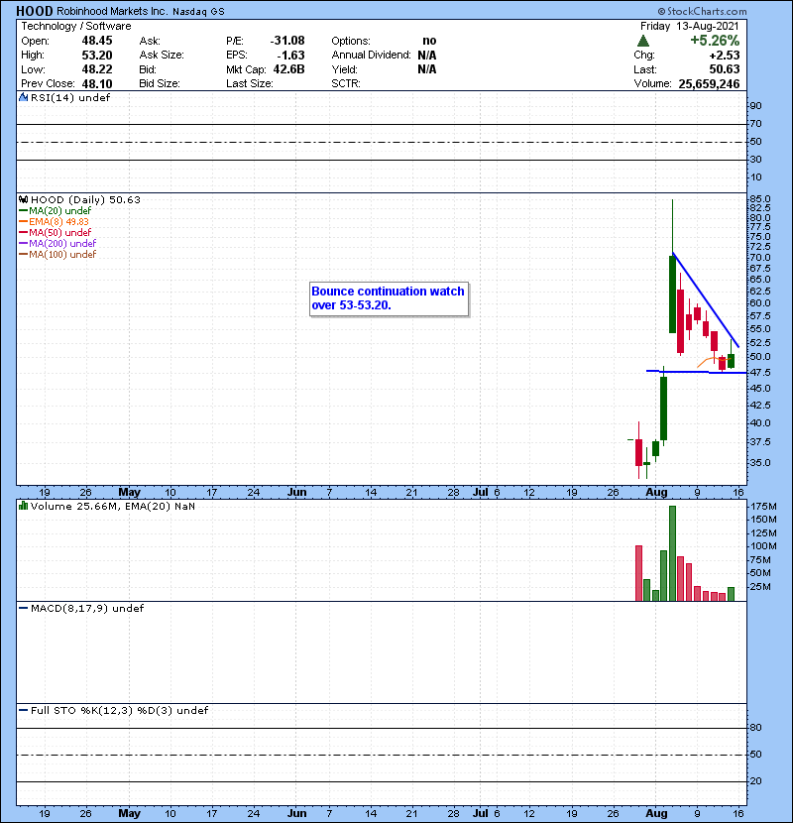Click the Prev Close value 48.10
The width and height of the screenshot is (793, 823).
(x=97, y=83)
